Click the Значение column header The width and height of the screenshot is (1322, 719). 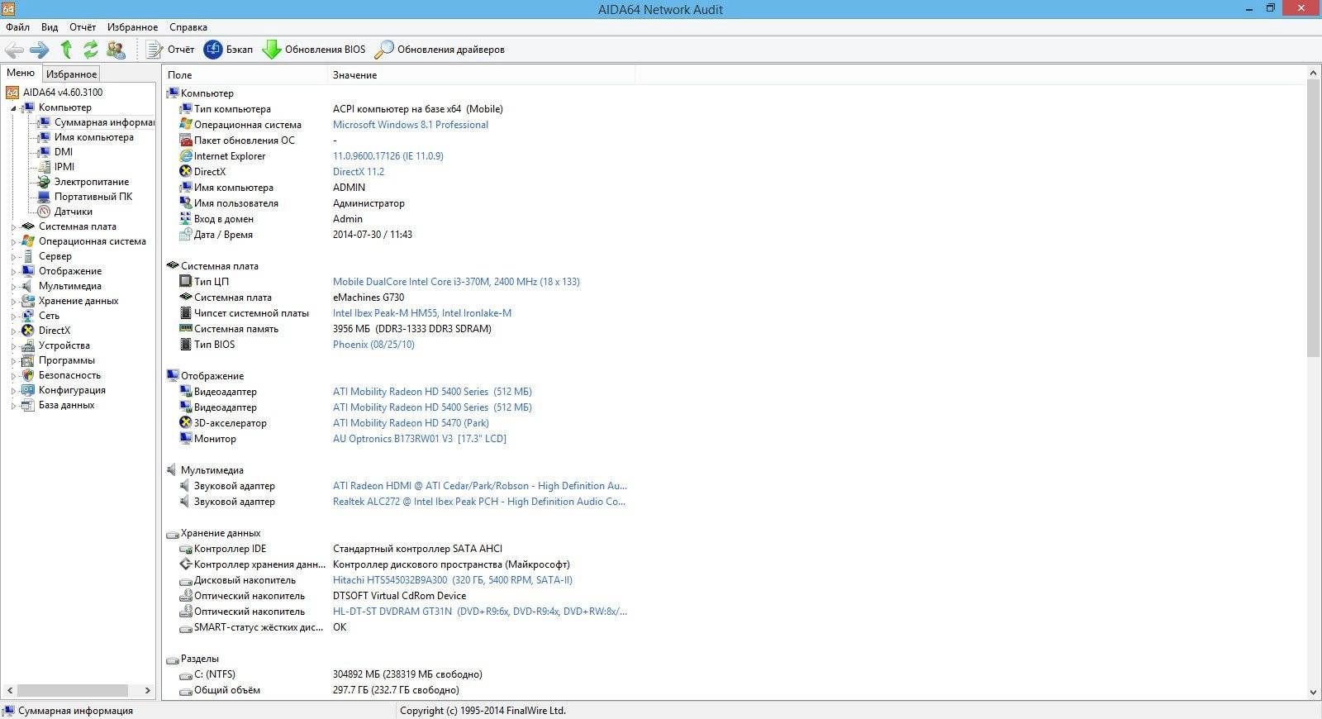pyautogui.click(x=481, y=75)
